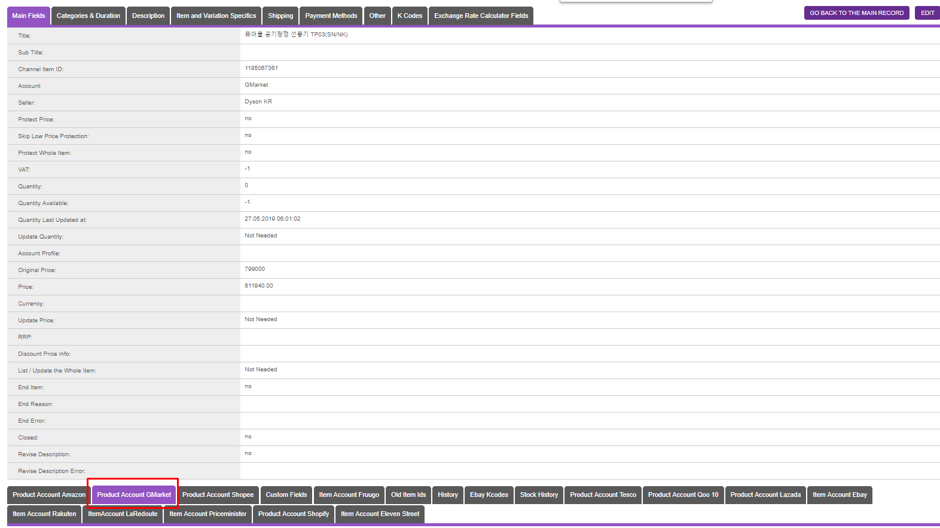This screenshot has height=528, width=940.
Task: Open the Shipping tab
Action: [280, 16]
